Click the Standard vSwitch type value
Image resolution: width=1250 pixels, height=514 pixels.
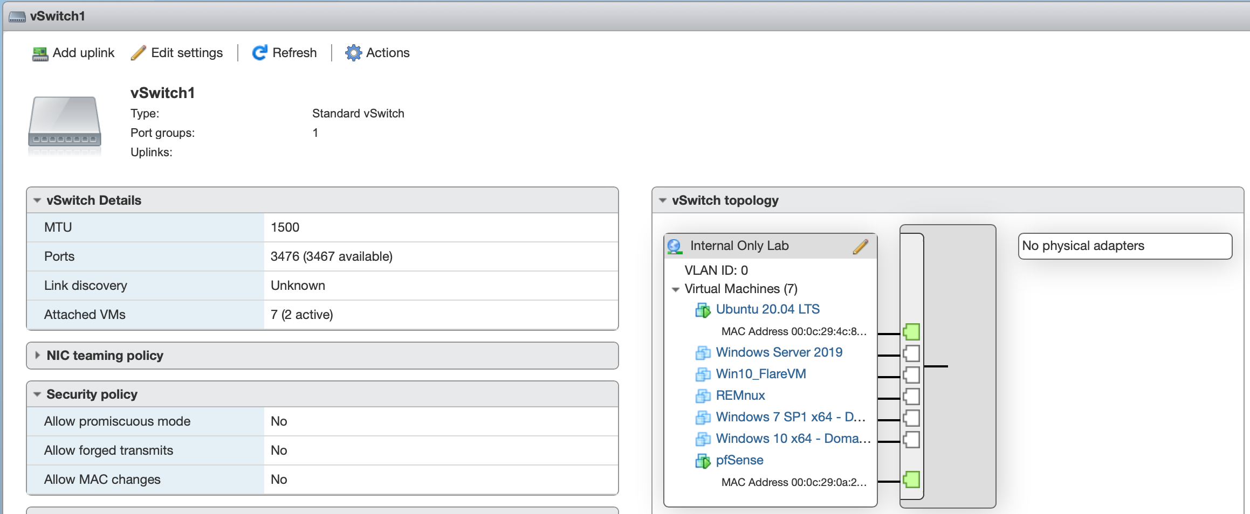[358, 114]
